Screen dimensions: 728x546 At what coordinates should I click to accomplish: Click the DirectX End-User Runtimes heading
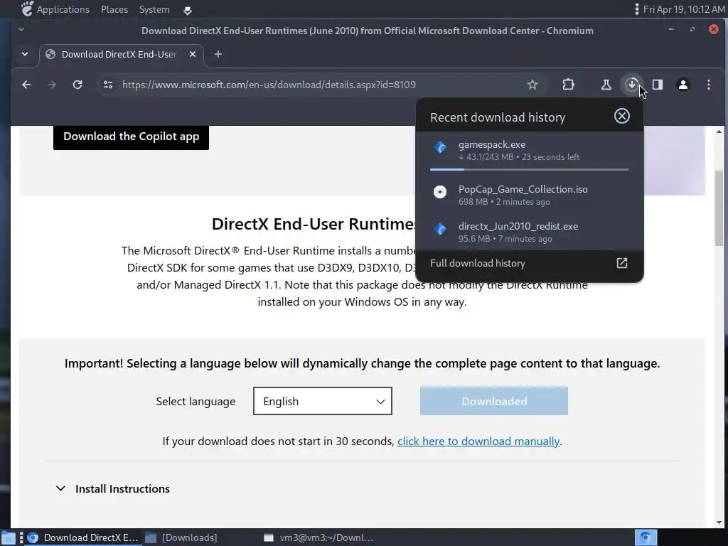pos(314,224)
